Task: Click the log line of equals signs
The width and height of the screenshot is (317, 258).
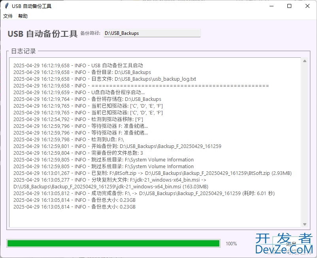Action: 141,86
